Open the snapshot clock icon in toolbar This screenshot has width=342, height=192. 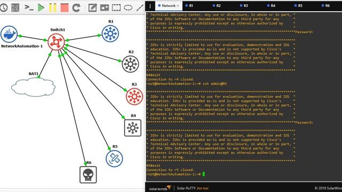coord(4,7)
